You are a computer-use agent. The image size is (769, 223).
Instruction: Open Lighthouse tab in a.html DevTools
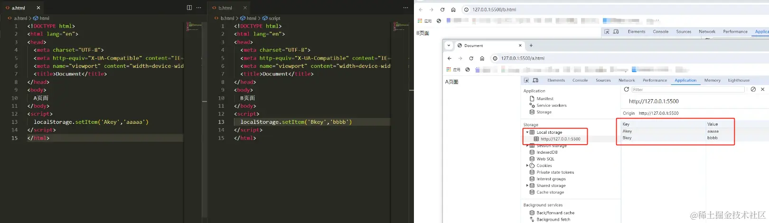(739, 80)
